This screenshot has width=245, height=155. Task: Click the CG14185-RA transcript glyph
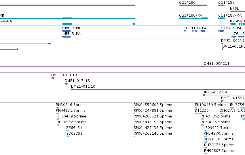(x=222, y=18)
